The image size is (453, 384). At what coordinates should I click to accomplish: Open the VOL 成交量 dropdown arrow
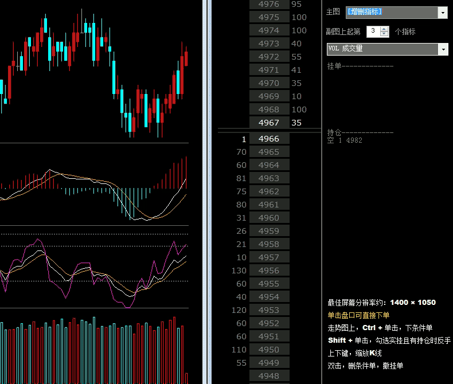(x=443, y=49)
